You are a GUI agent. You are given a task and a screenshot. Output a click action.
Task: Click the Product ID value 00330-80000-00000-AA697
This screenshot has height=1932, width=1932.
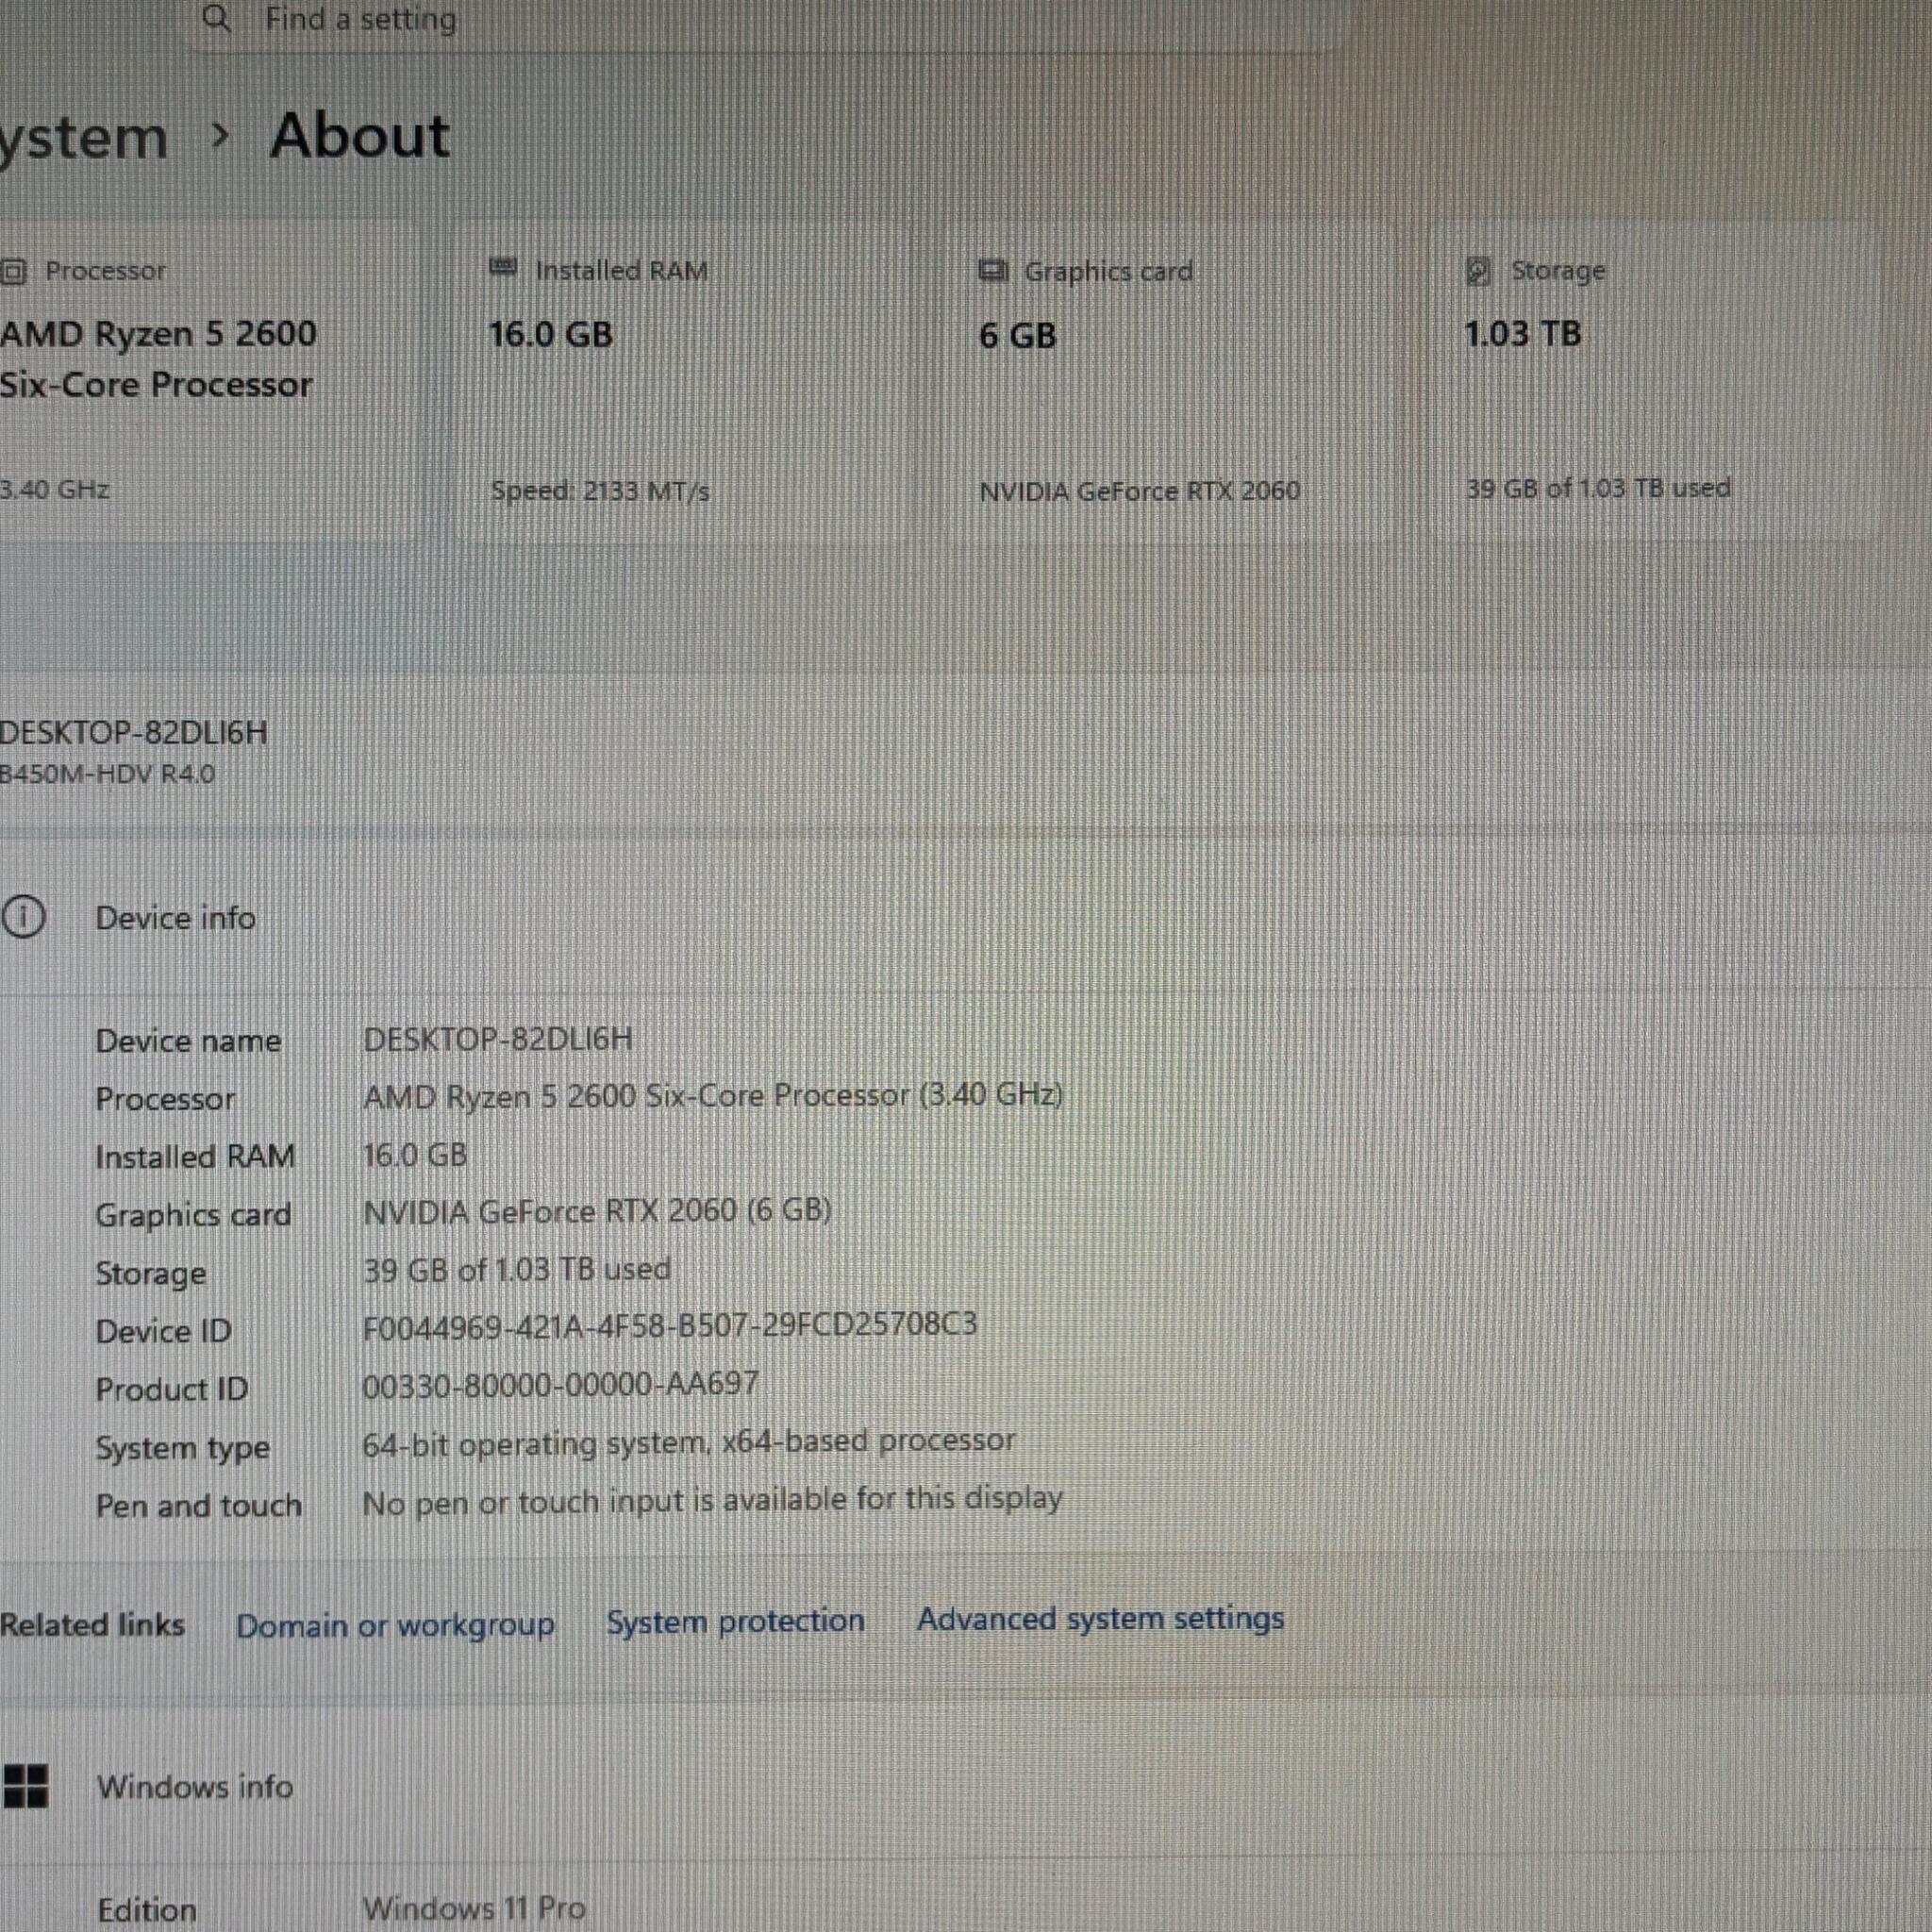(x=560, y=1384)
